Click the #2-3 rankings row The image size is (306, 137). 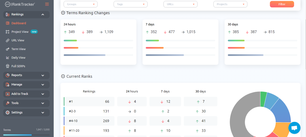coord(89,111)
